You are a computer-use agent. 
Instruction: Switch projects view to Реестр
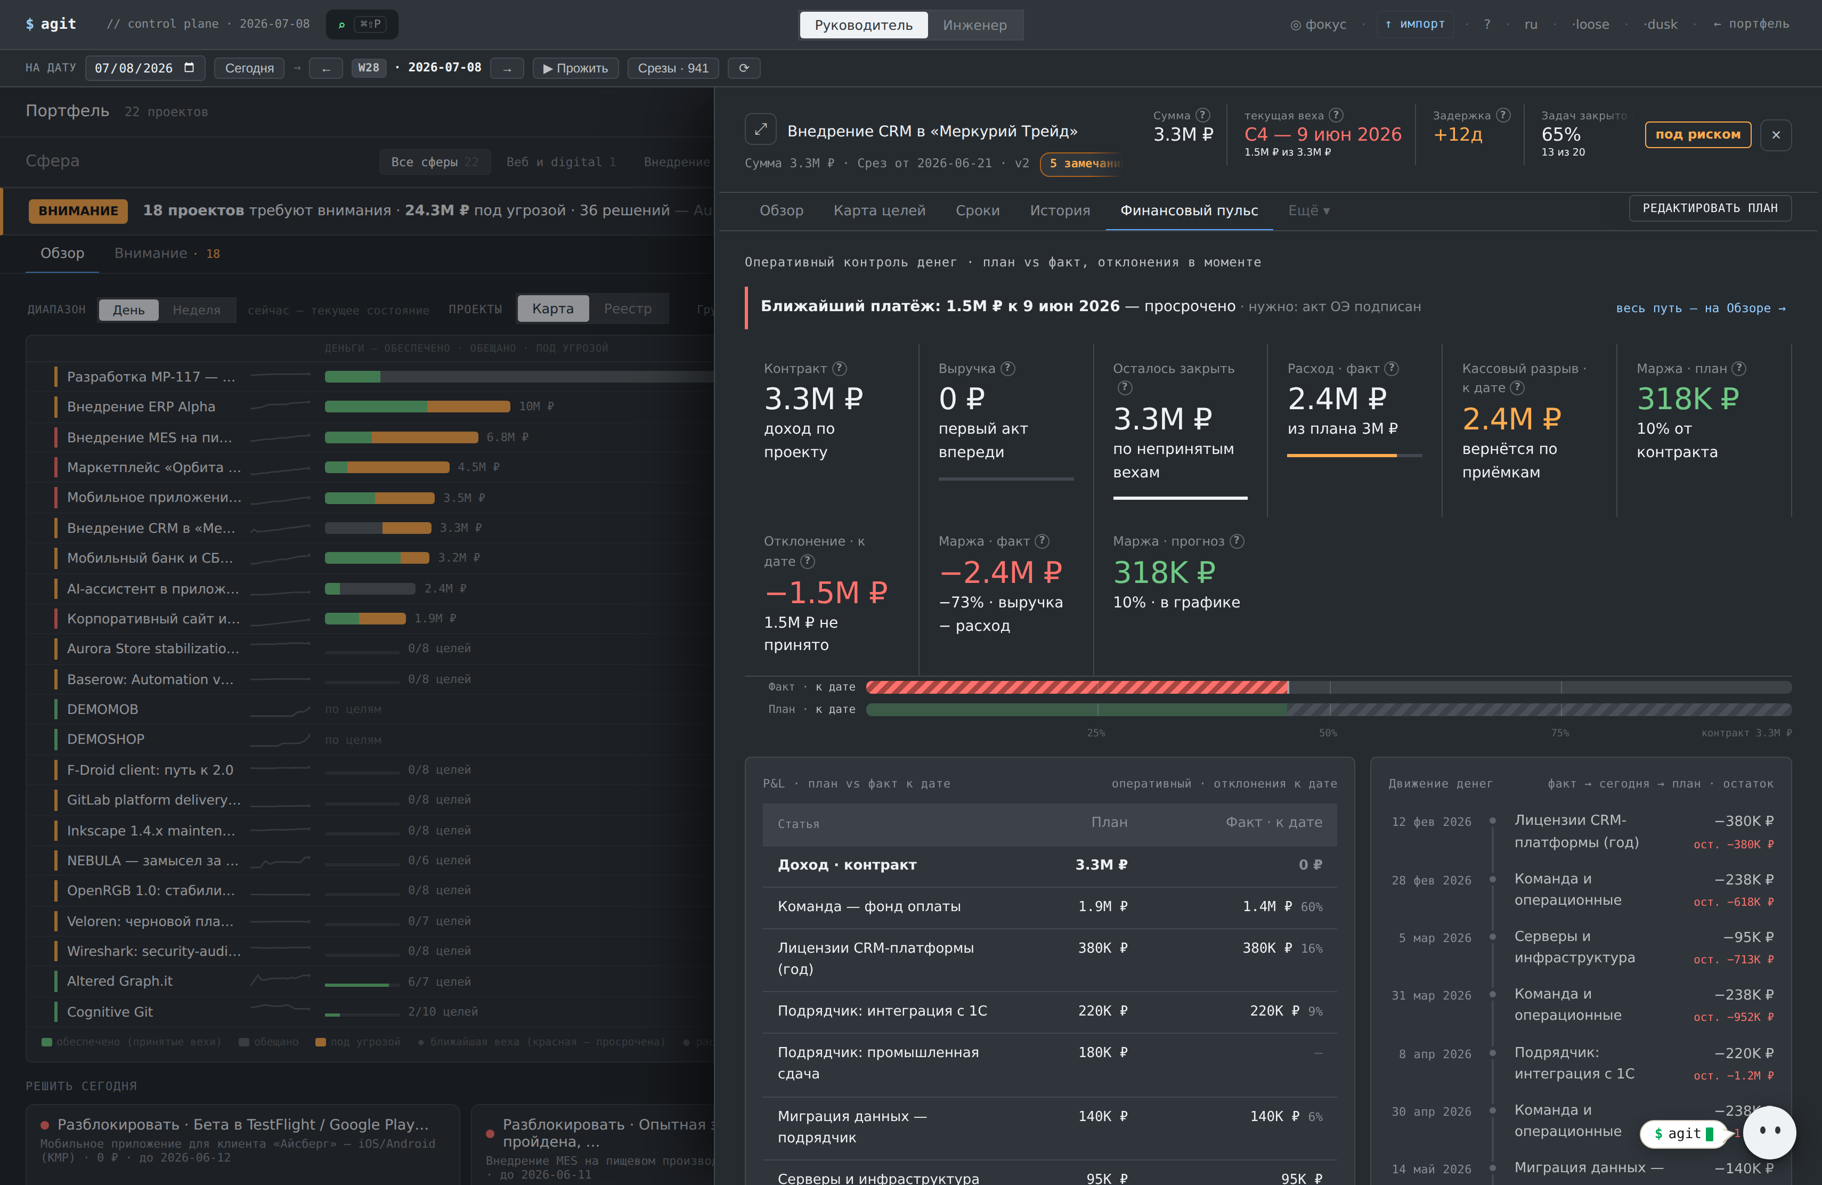click(x=628, y=308)
